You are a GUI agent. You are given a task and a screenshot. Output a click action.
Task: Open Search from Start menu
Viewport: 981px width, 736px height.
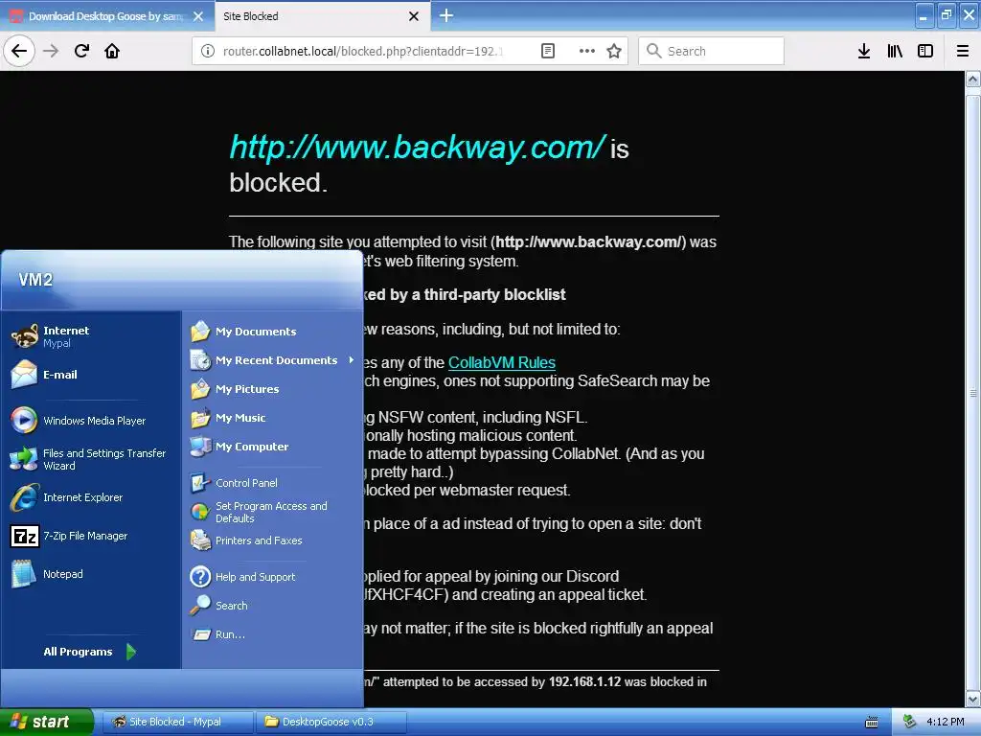tap(272, 606)
